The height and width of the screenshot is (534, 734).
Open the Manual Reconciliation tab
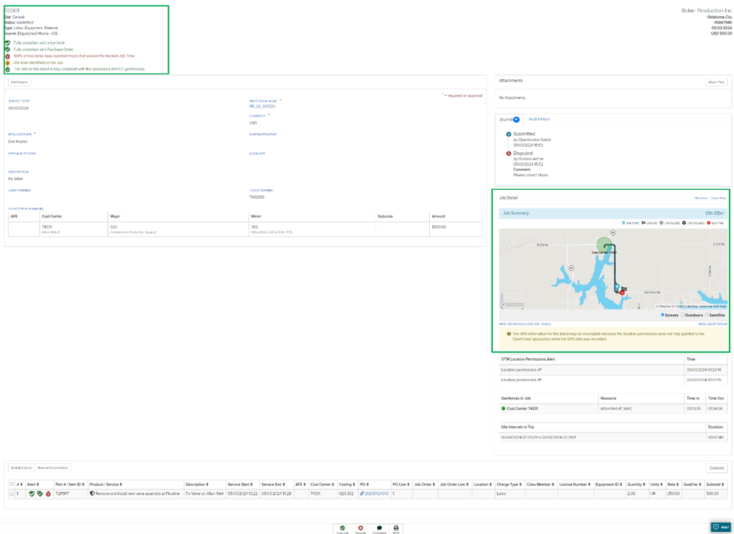53,468
